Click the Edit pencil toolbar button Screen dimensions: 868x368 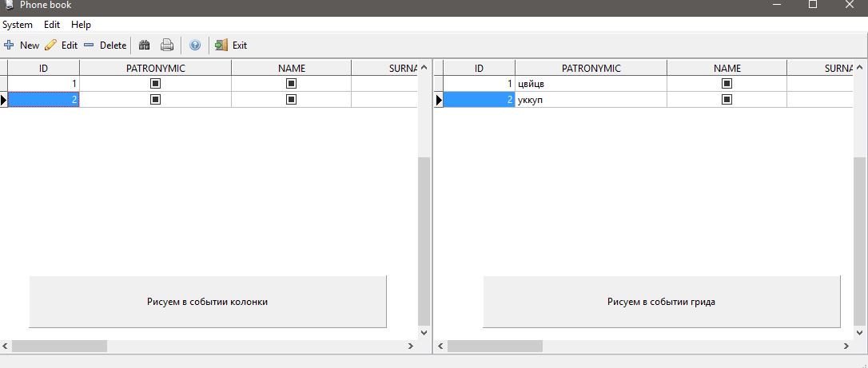(x=62, y=46)
